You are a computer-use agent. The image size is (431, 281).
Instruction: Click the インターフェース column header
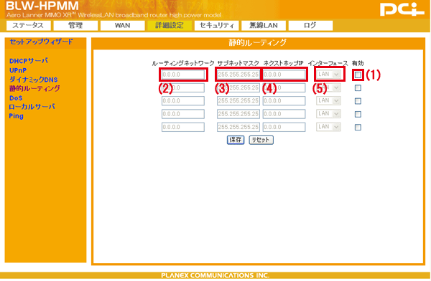pyautogui.click(x=328, y=63)
